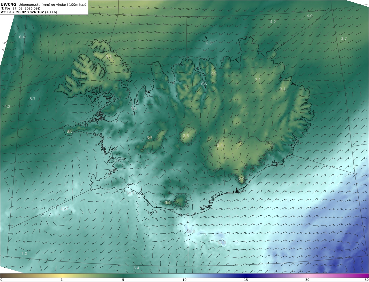
Task: Click the 2.6 value label on Hofsjökull glacier
Action: pyautogui.click(x=186, y=136)
